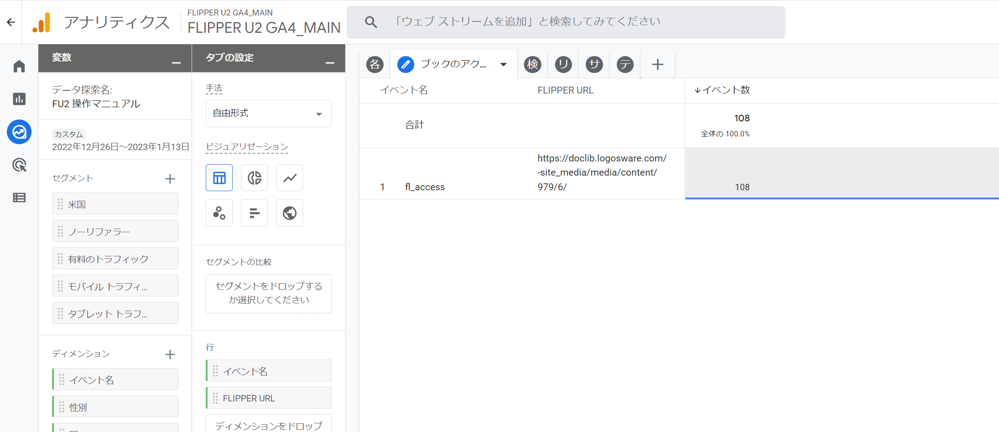Minimize the 変数 panel

[176, 63]
